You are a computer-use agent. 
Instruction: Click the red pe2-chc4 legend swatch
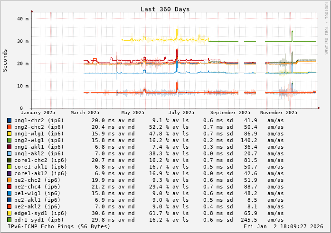click(9, 187)
